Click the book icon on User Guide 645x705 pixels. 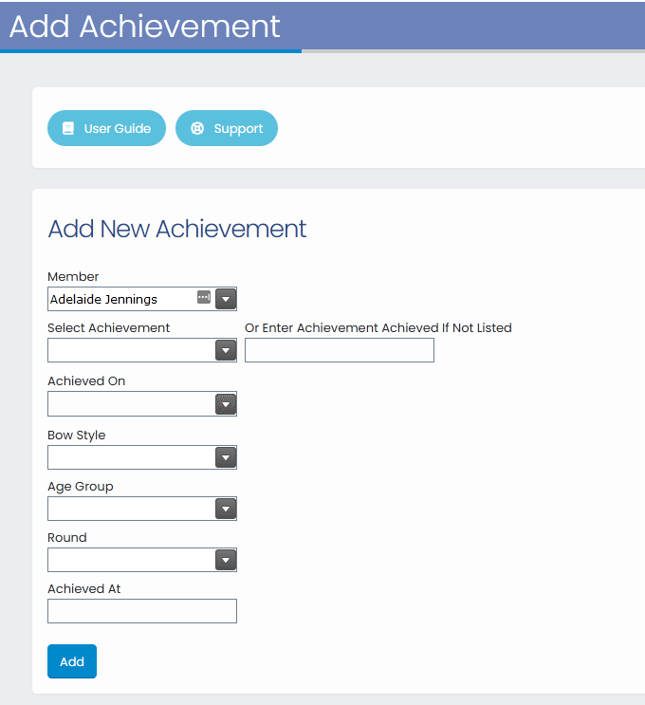pyautogui.click(x=68, y=128)
